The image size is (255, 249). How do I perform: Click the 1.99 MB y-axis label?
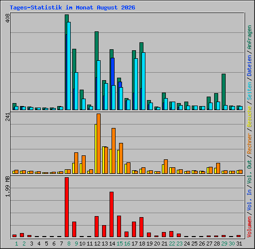(7, 187)
